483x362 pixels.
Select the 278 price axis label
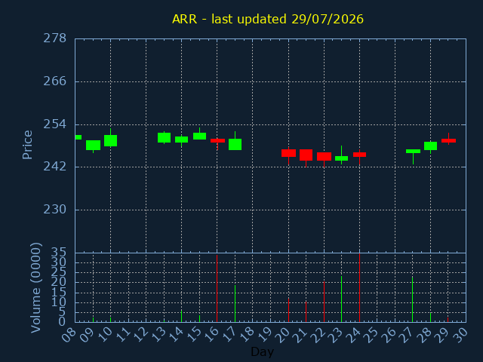tap(54, 38)
